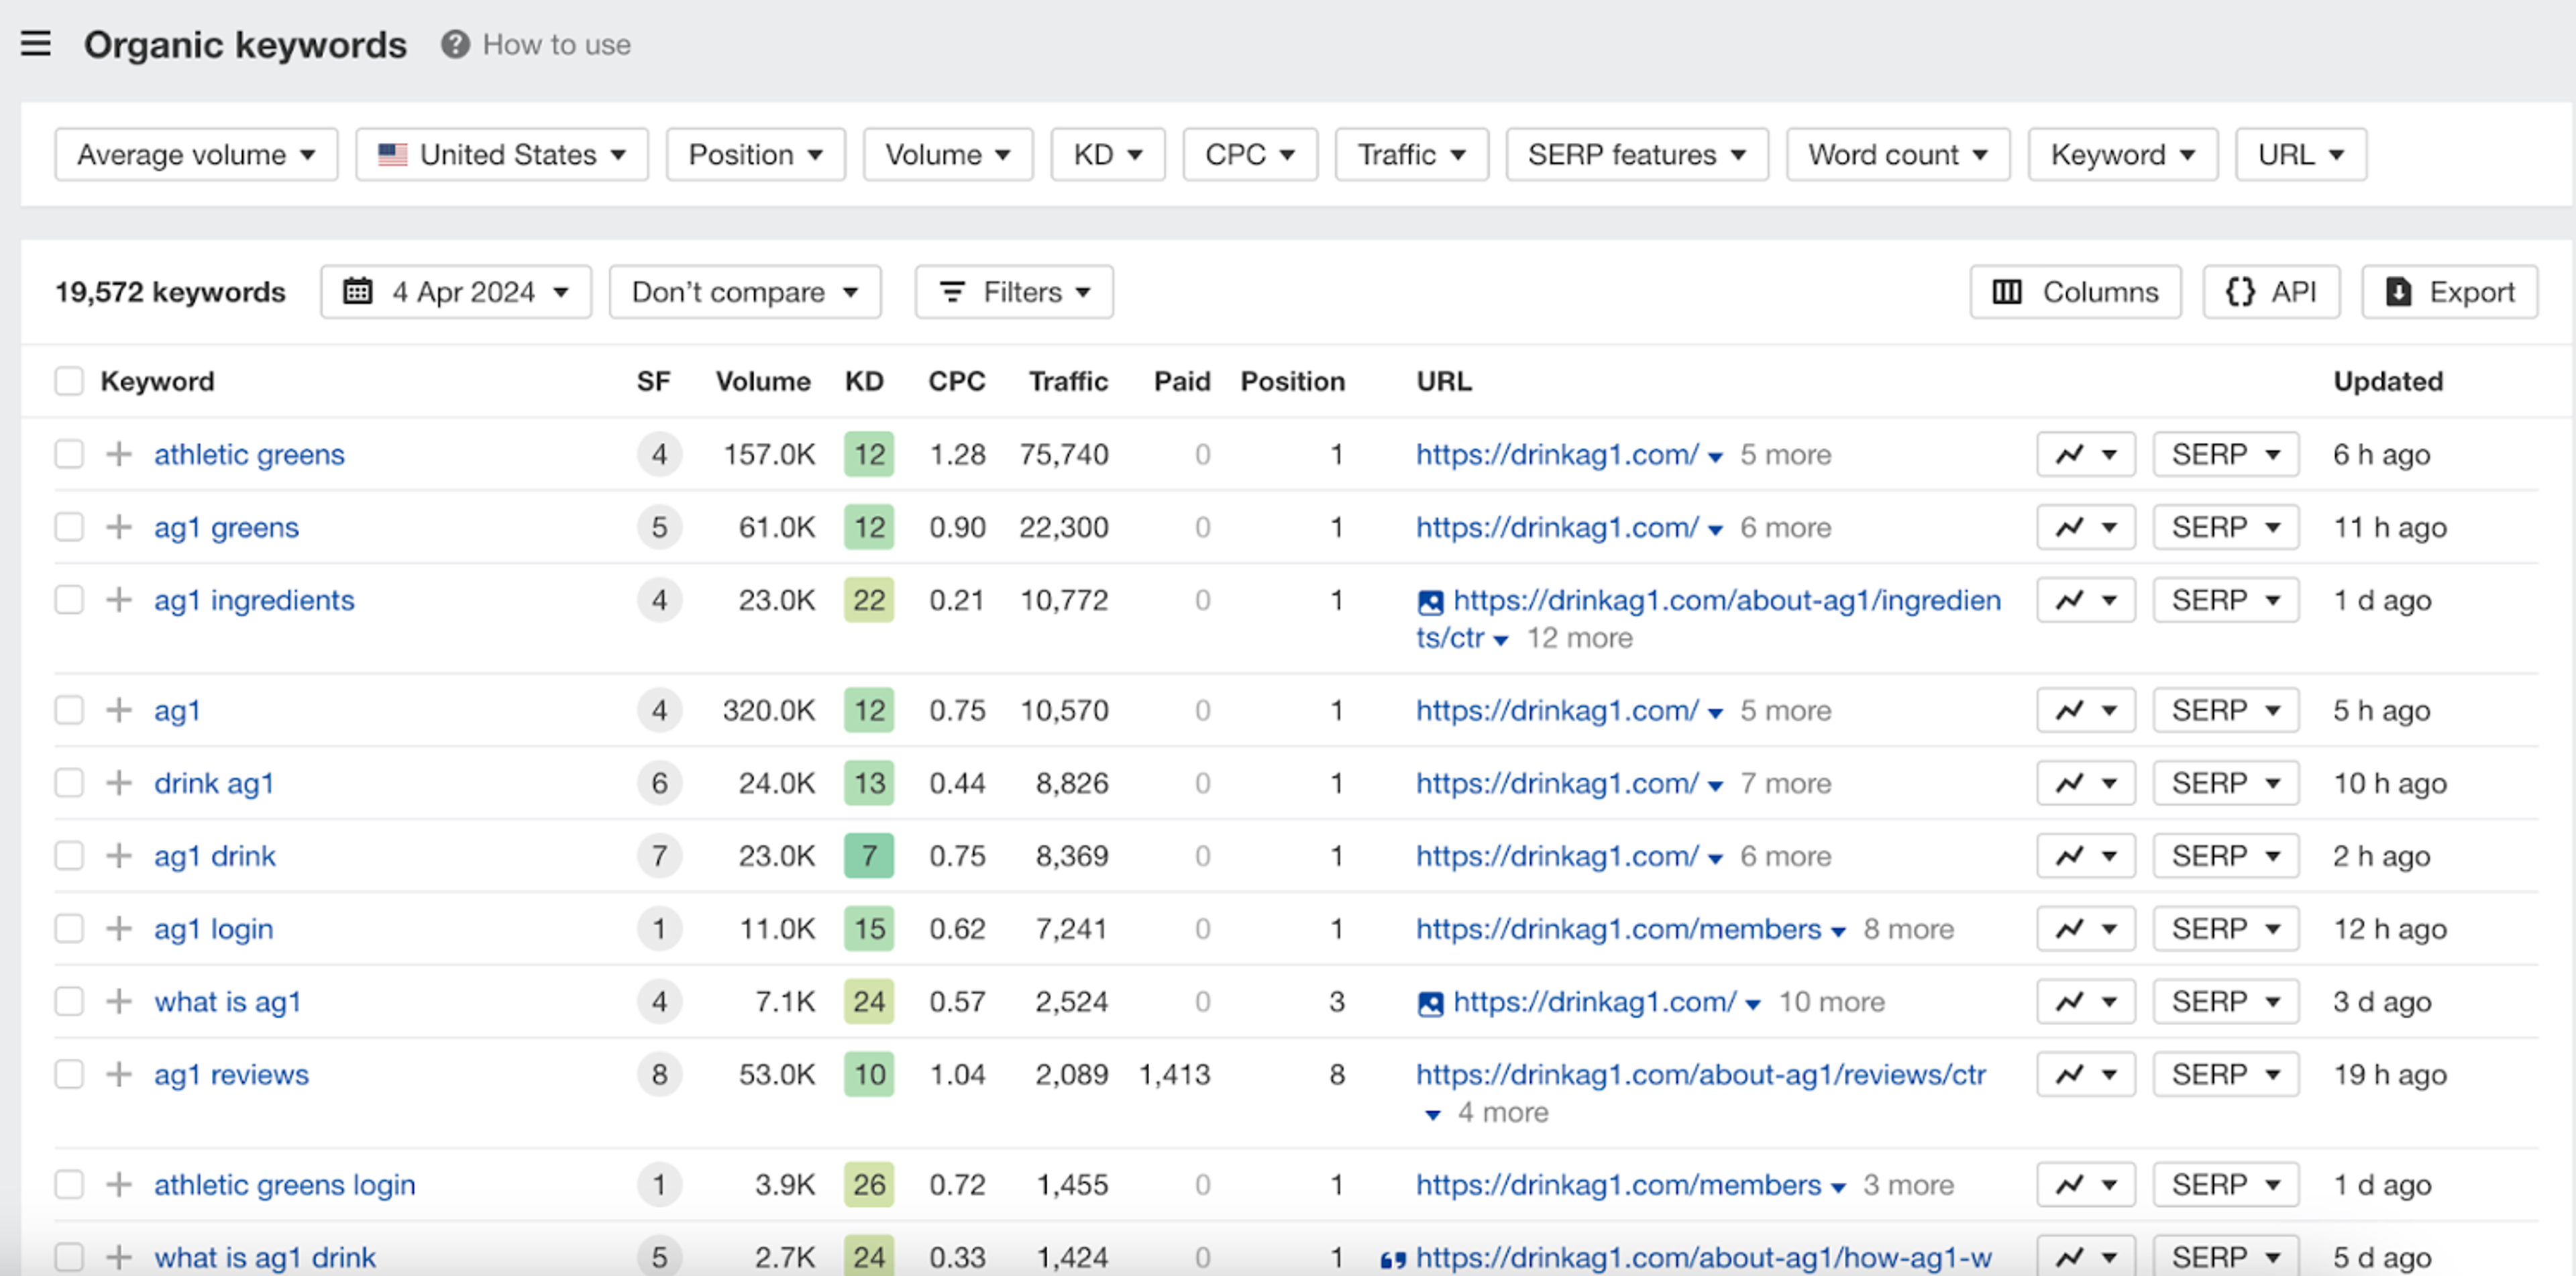
Task: Open the SERP button for what is ag1
Action: [2225, 1002]
